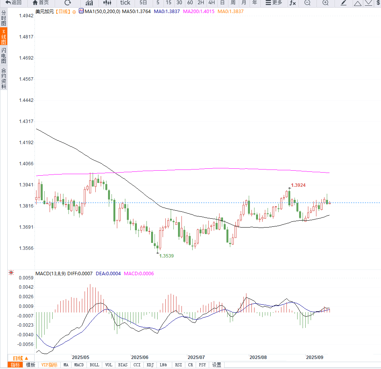Switch to the 5日 timeframe

(143, 3)
